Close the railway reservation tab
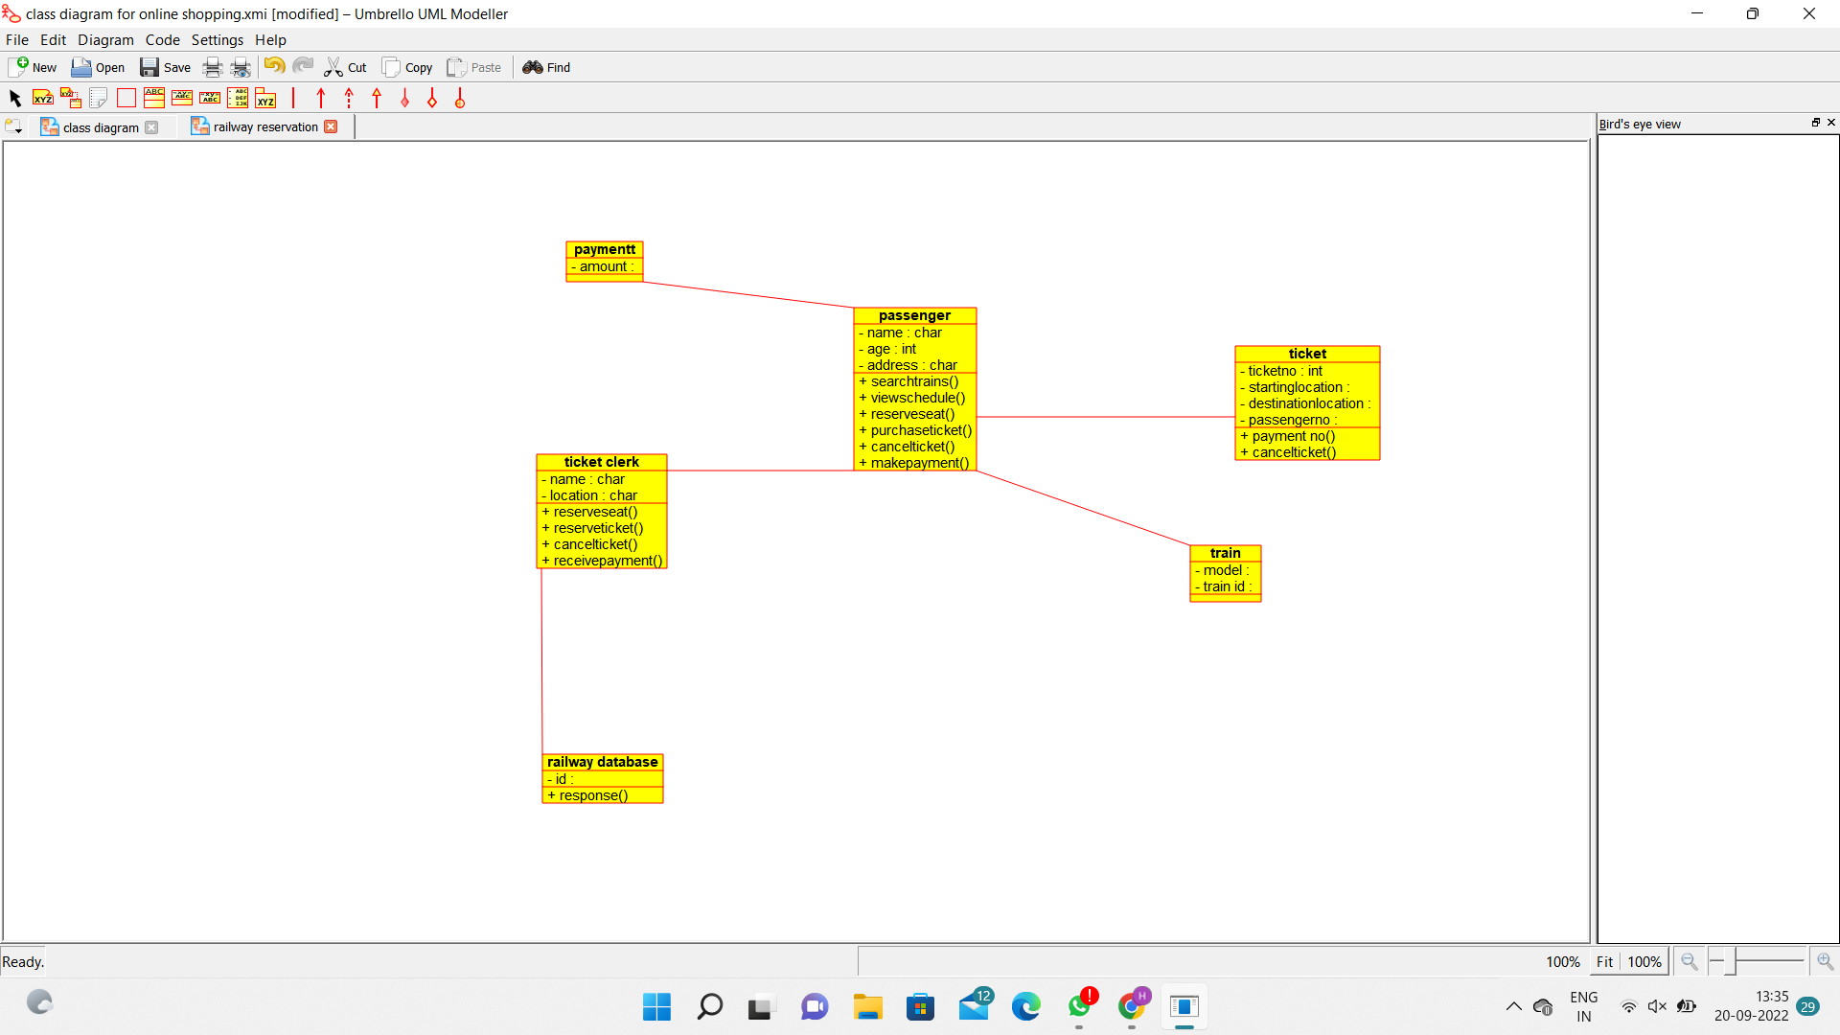The image size is (1840, 1035). click(332, 126)
